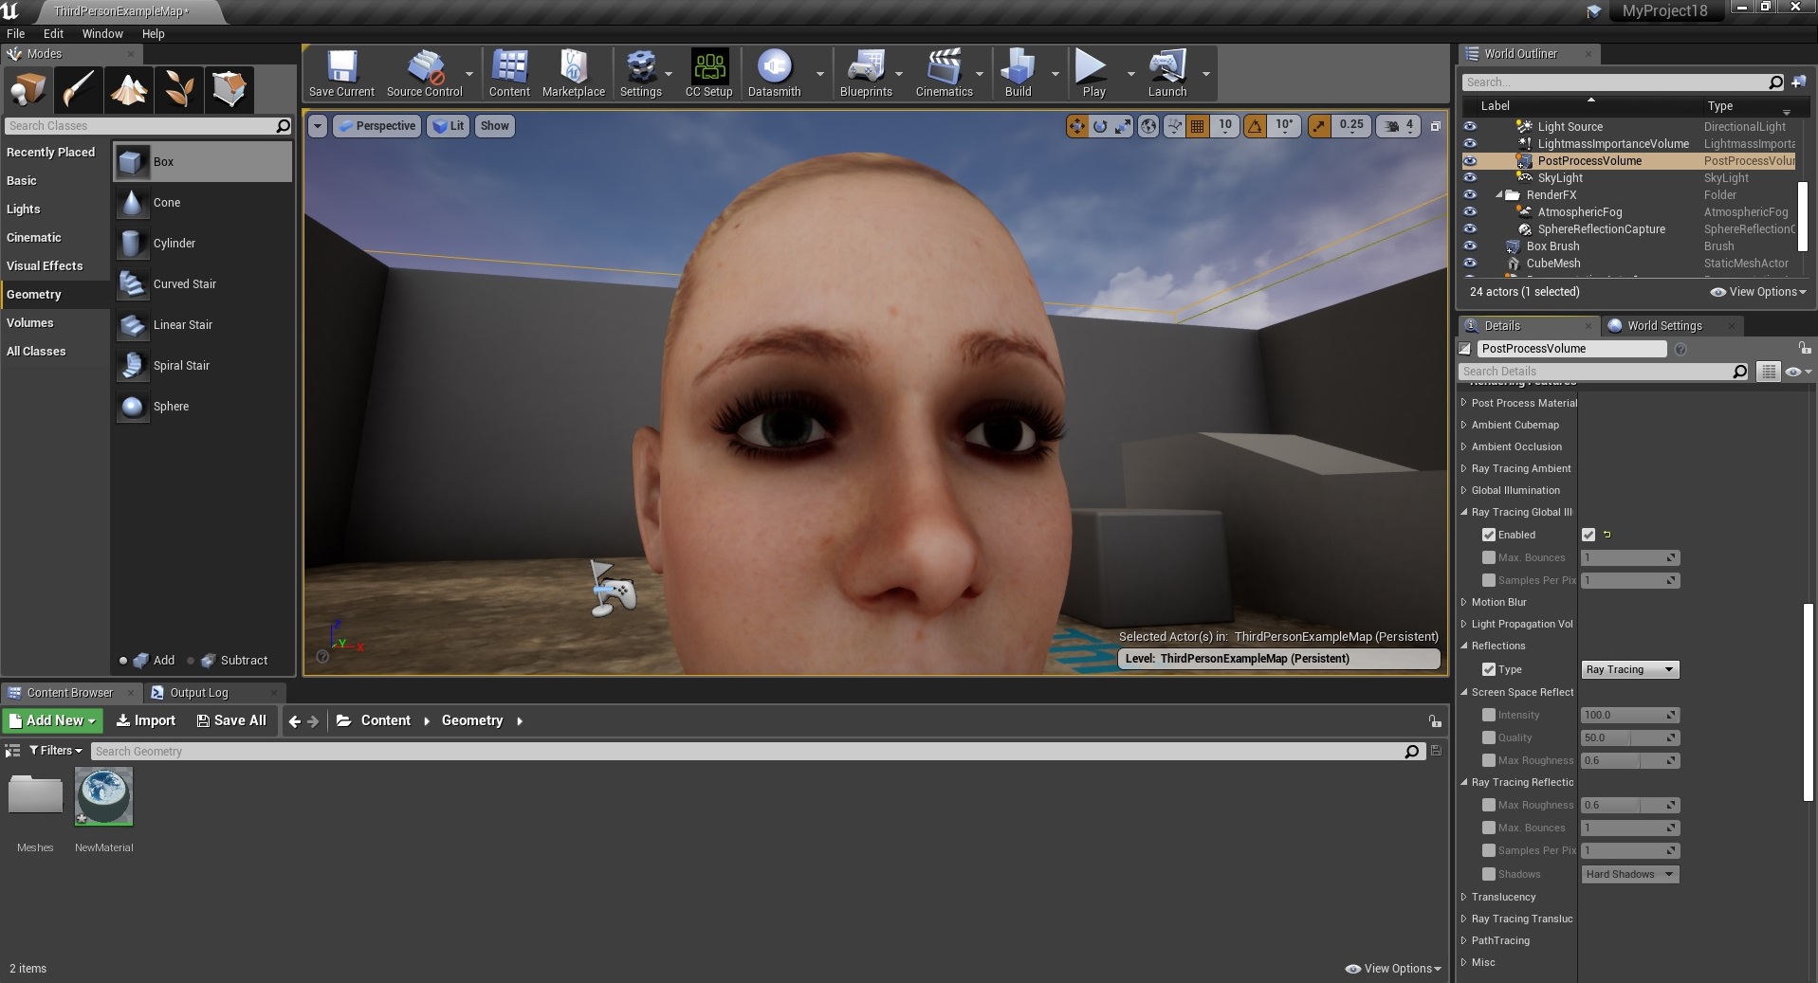Expand the PathTracing section
Screen dimensions: 1818x983
click(x=1464, y=940)
